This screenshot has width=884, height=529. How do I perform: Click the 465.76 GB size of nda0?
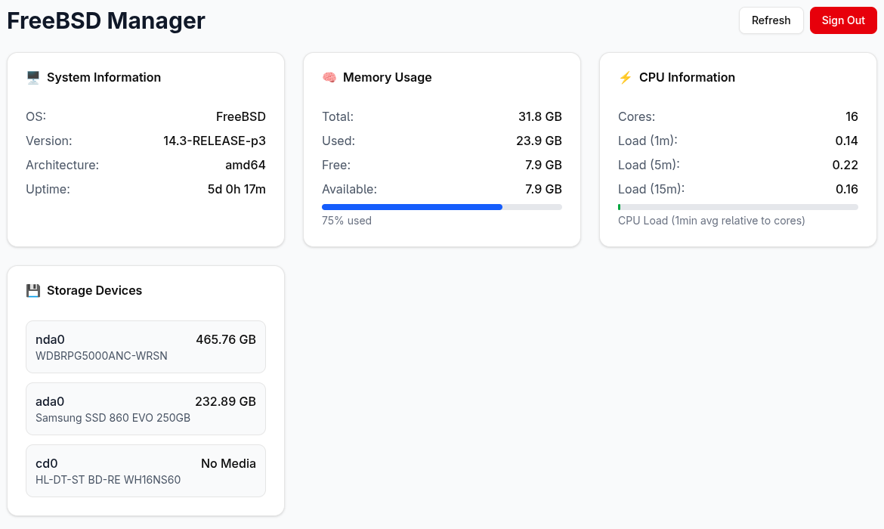(x=226, y=339)
